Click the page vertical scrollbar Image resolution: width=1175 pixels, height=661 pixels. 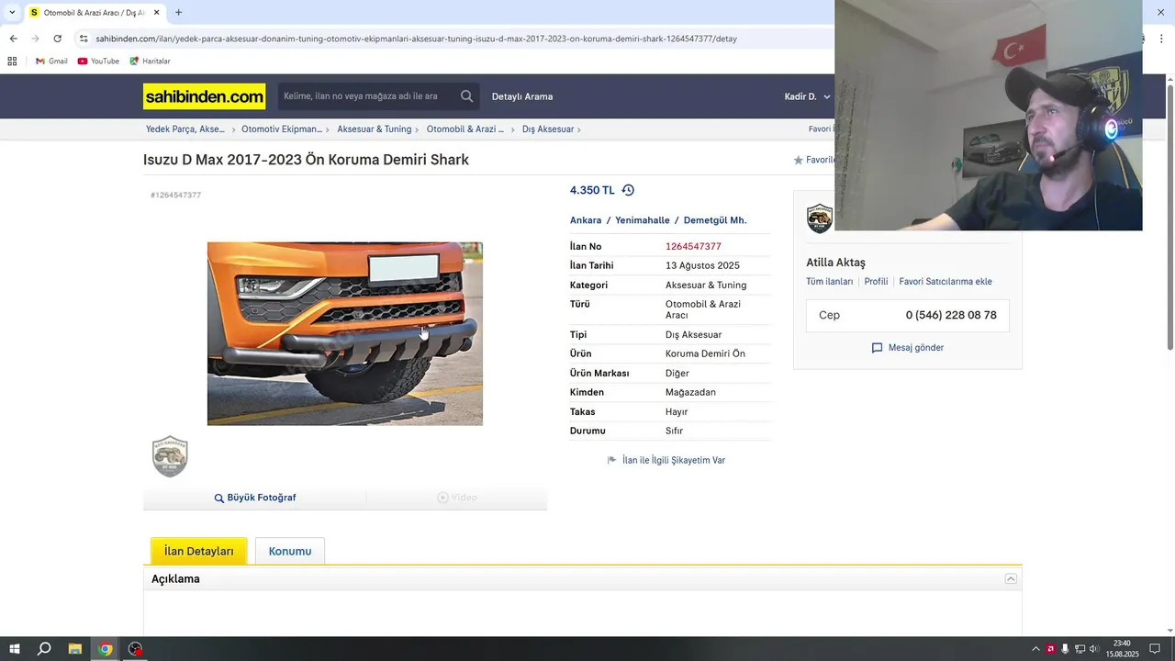pyautogui.click(x=1169, y=216)
